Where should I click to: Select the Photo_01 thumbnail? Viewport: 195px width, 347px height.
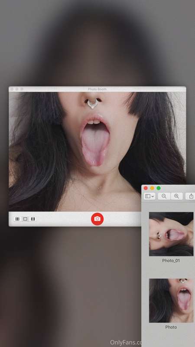pos(171,234)
